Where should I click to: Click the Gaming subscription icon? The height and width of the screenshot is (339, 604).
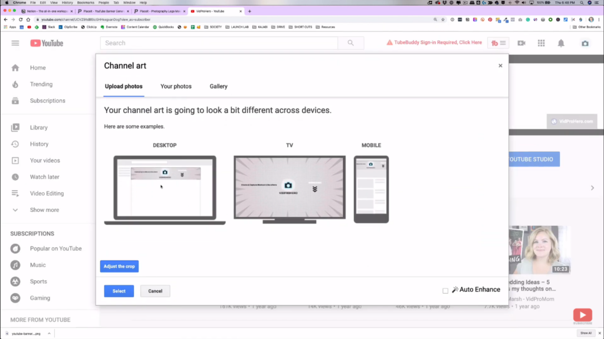(x=15, y=298)
